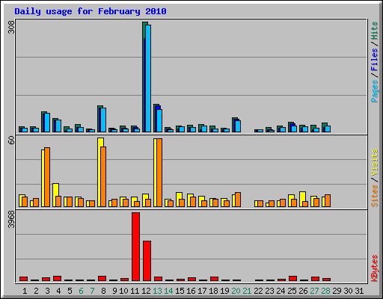The image size is (383, 299).
Task: Click the Pages legend label
Action: click(x=374, y=91)
